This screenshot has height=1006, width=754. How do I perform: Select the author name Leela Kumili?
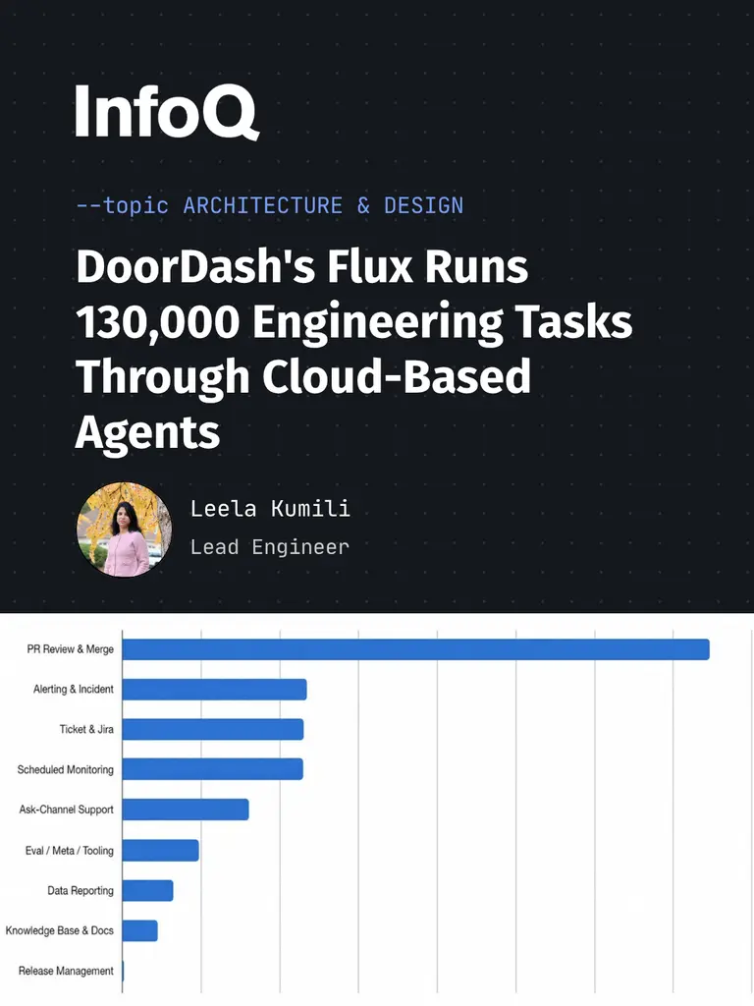pyautogui.click(x=270, y=509)
